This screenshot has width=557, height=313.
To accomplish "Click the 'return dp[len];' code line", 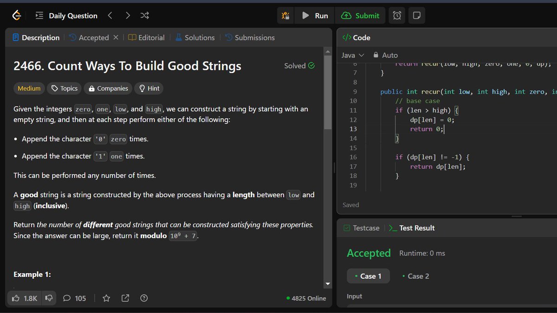I will coord(438,166).
